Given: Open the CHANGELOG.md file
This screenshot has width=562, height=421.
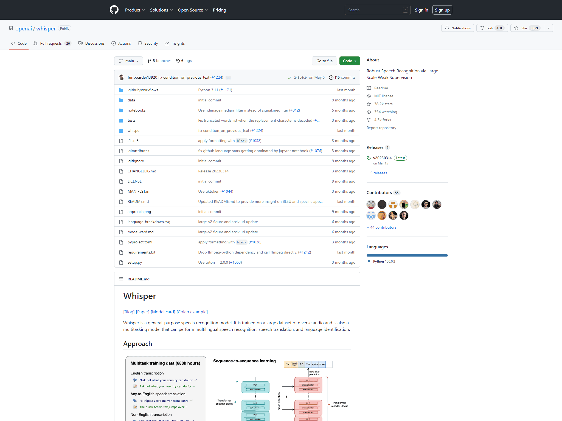Looking at the screenshot, I should 142,171.
